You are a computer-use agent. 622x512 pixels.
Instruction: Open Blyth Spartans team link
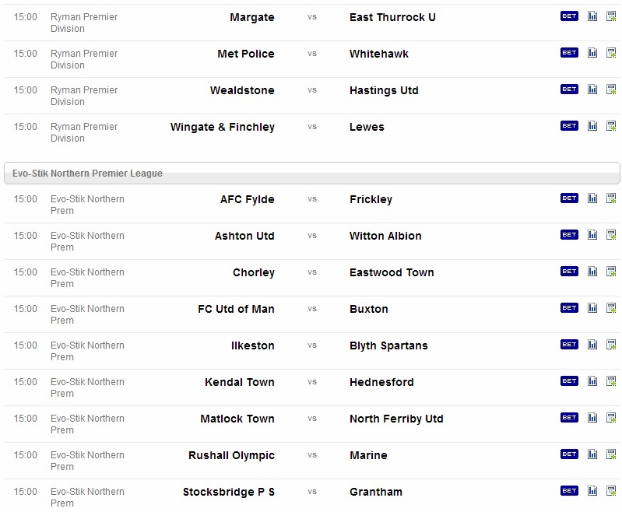coord(388,345)
